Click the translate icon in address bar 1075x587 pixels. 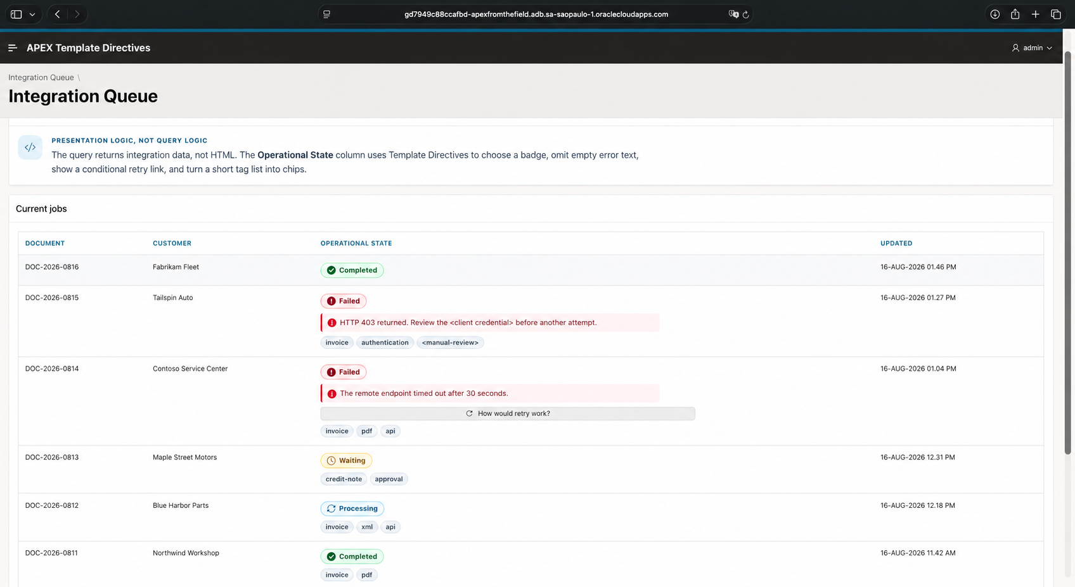pyautogui.click(x=733, y=14)
